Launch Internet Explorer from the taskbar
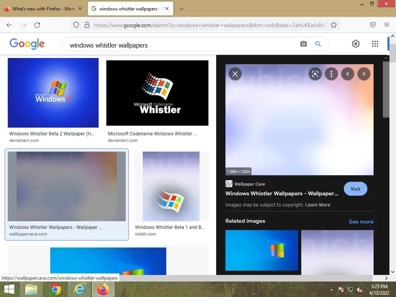 [x=79, y=289]
